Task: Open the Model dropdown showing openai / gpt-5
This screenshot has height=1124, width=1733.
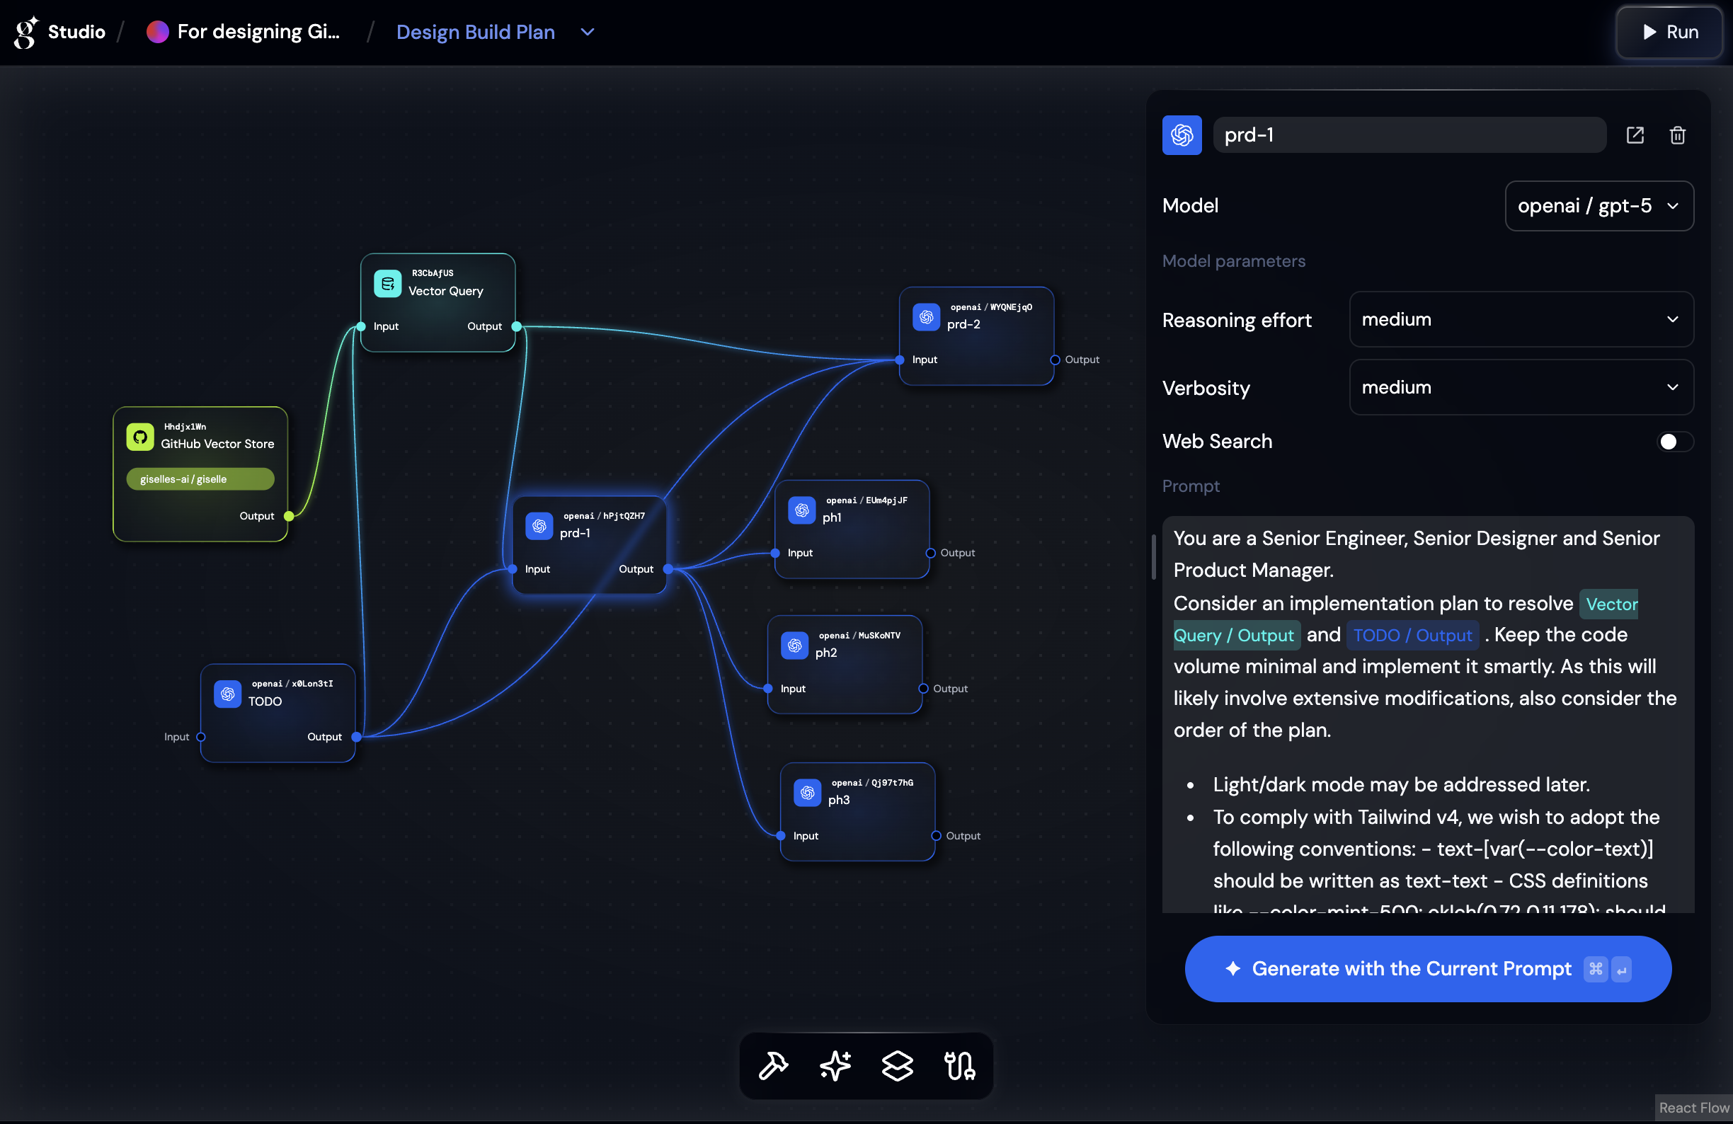Action: tap(1599, 206)
